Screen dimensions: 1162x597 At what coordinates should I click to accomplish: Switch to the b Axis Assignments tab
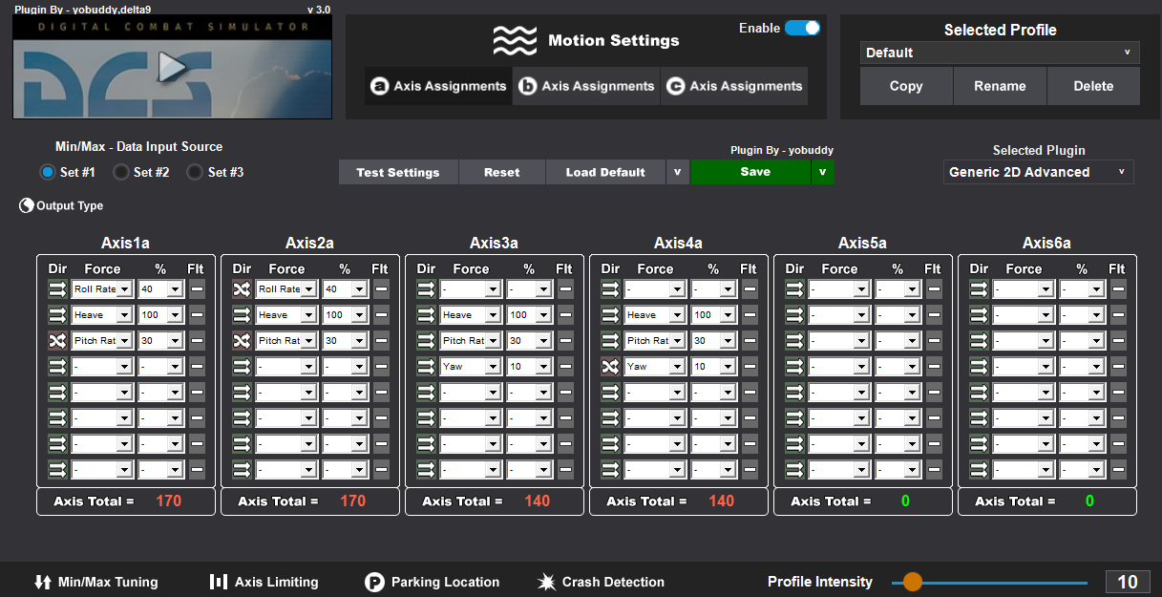pos(586,86)
